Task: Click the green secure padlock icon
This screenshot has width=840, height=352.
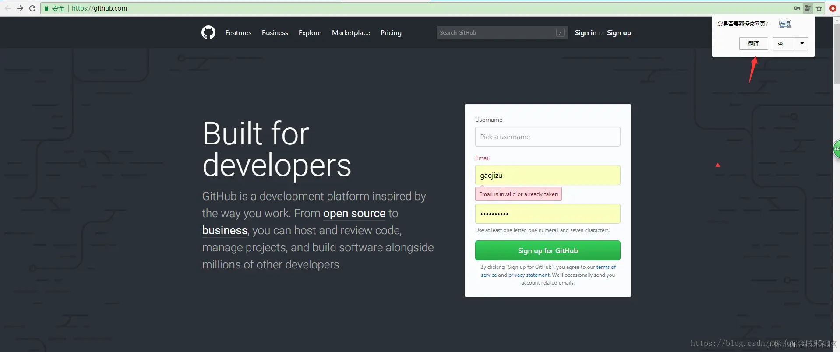Action: click(46, 8)
